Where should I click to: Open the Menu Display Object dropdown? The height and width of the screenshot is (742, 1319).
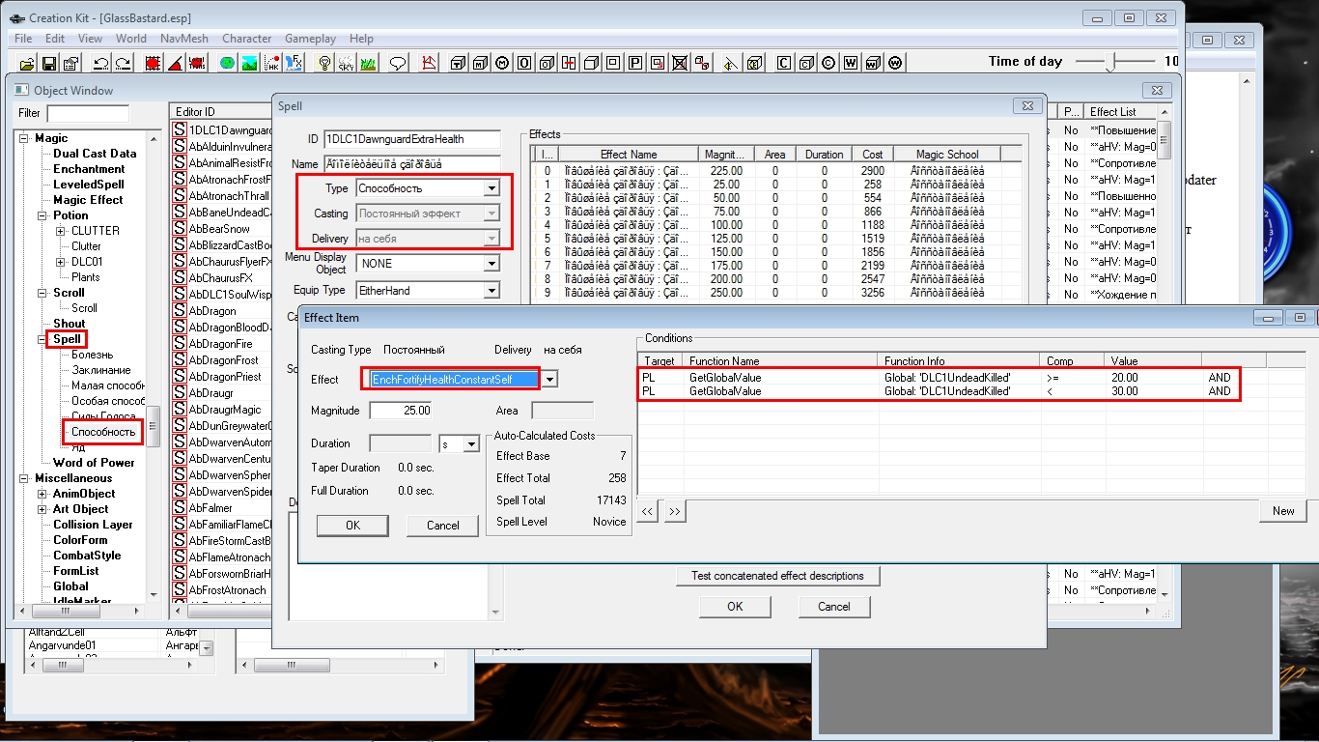pyautogui.click(x=491, y=264)
